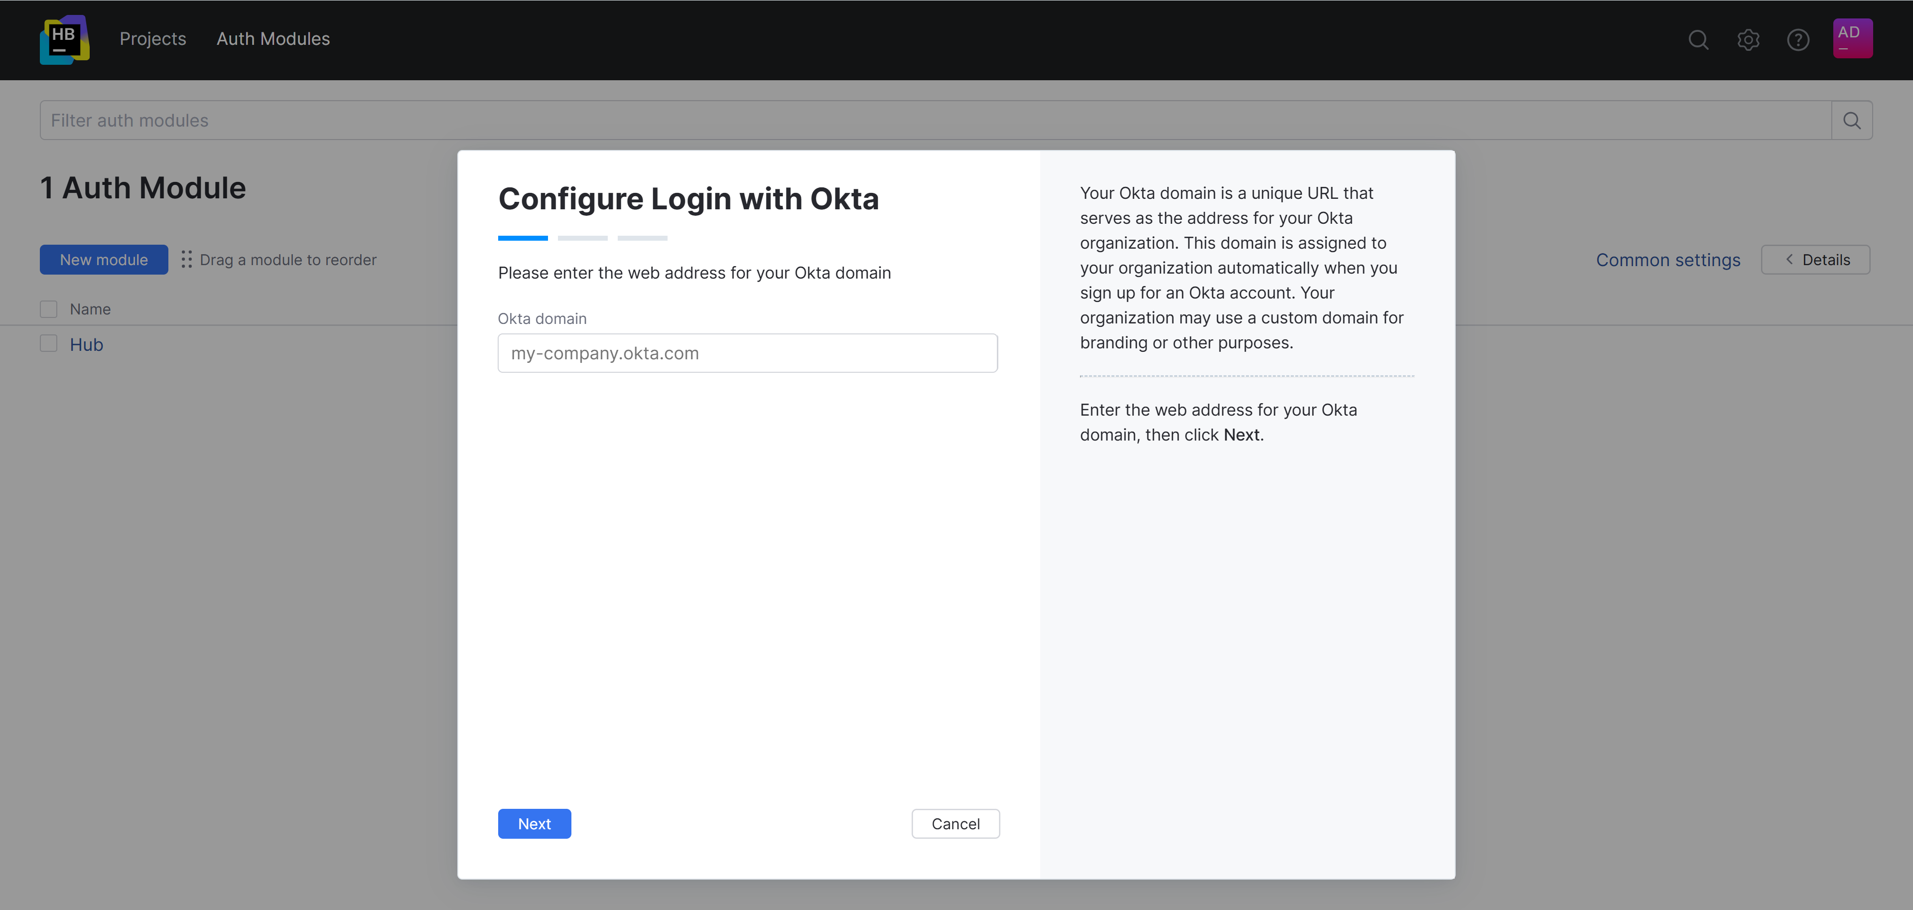Open the AD user avatar menu
This screenshot has width=1913, height=910.
coord(1852,38)
